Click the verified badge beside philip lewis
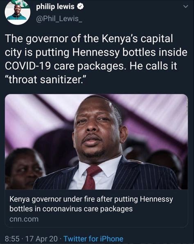This screenshot has height=244, width=194. pos(81,7)
